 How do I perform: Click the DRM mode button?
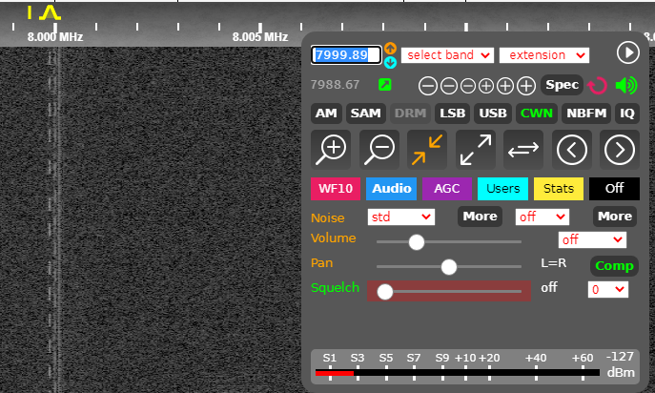pos(410,114)
